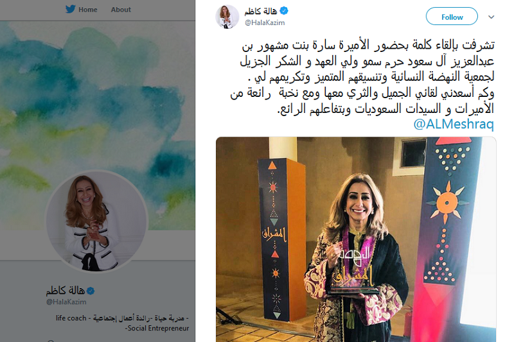Open the Home tab

click(x=87, y=10)
